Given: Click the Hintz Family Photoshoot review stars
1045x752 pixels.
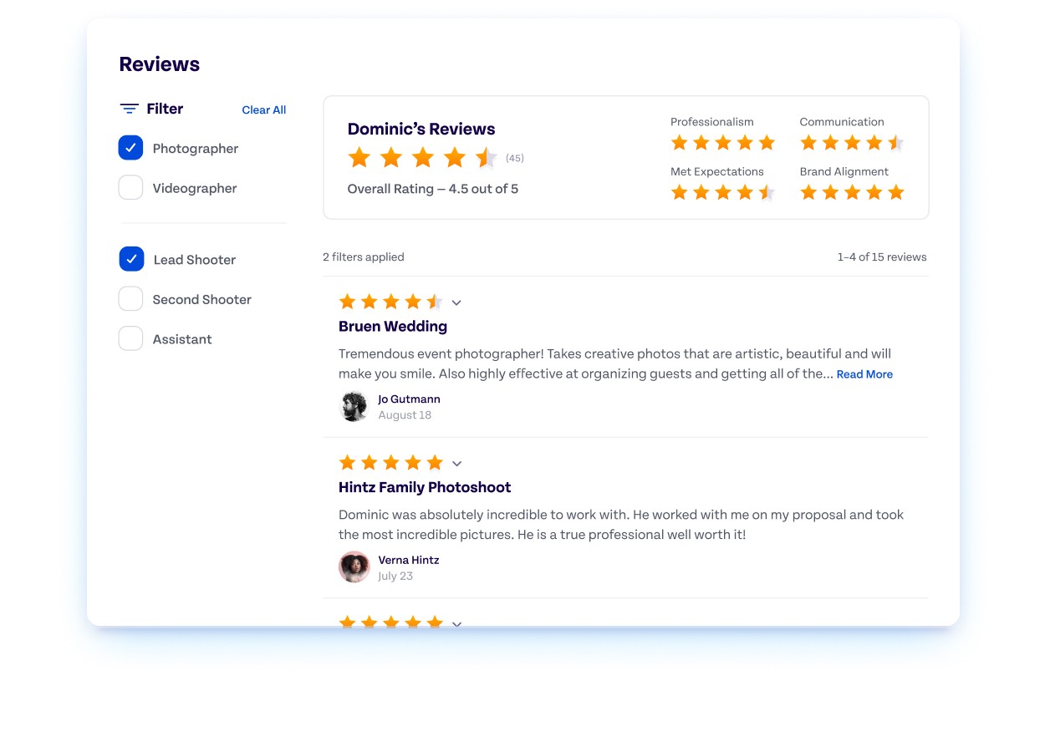Looking at the screenshot, I should [x=390, y=463].
